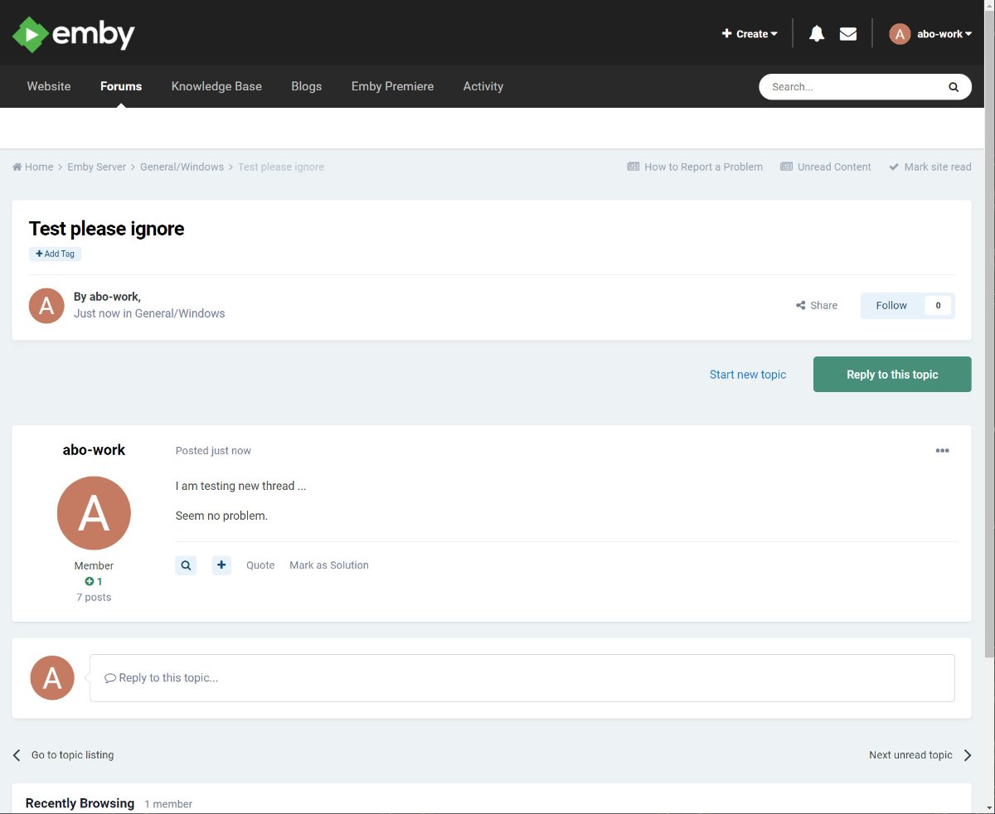This screenshot has width=995, height=814.
Task: Open the post options ellipsis menu
Action: (942, 451)
